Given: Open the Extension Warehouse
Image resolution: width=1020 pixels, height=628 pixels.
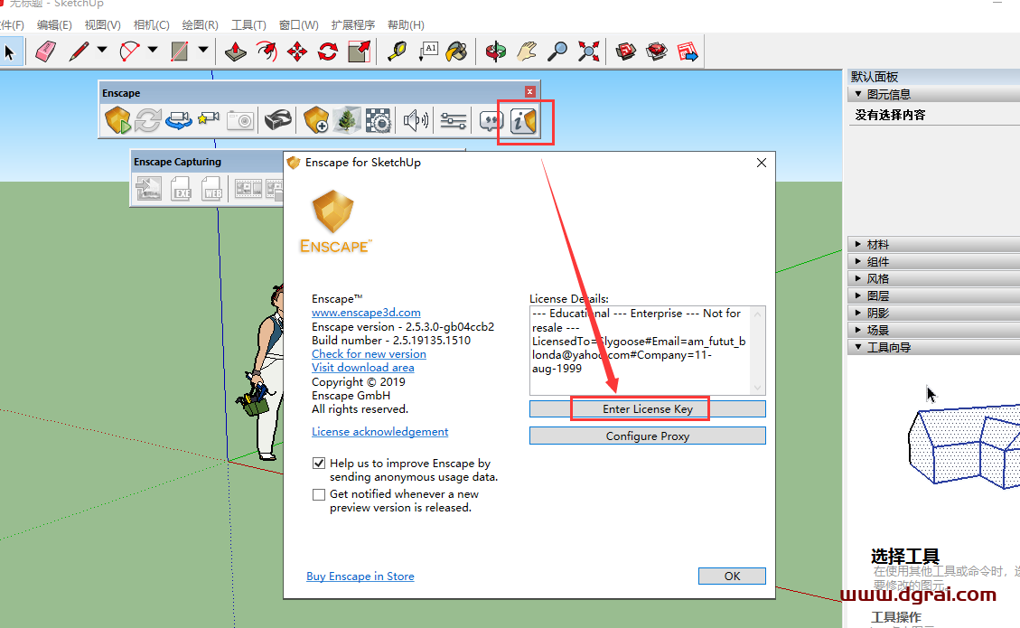Looking at the screenshot, I should click(x=657, y=52).
